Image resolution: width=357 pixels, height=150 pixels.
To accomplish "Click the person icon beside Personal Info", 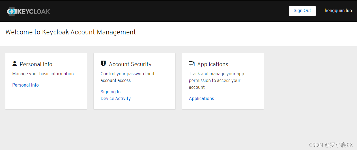I will [x=15, y=64].
